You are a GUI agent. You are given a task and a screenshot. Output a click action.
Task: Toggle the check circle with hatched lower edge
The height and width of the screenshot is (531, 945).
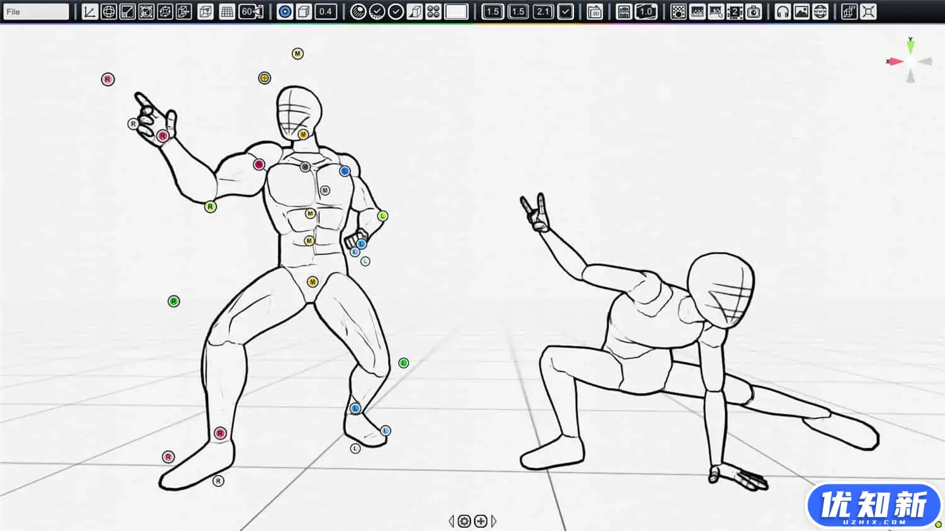click(x=377, y=11)
